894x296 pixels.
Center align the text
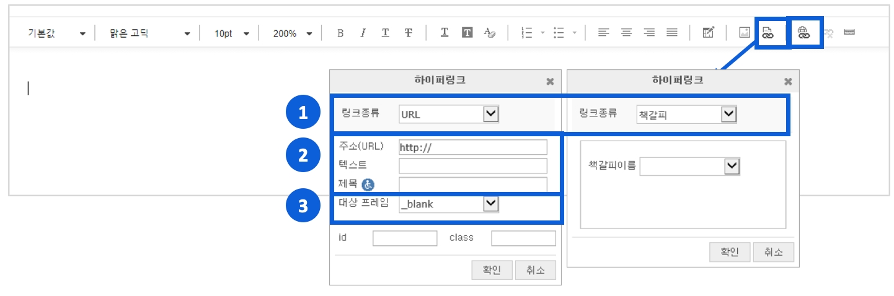pyautogui.click(x=627, y=33)
